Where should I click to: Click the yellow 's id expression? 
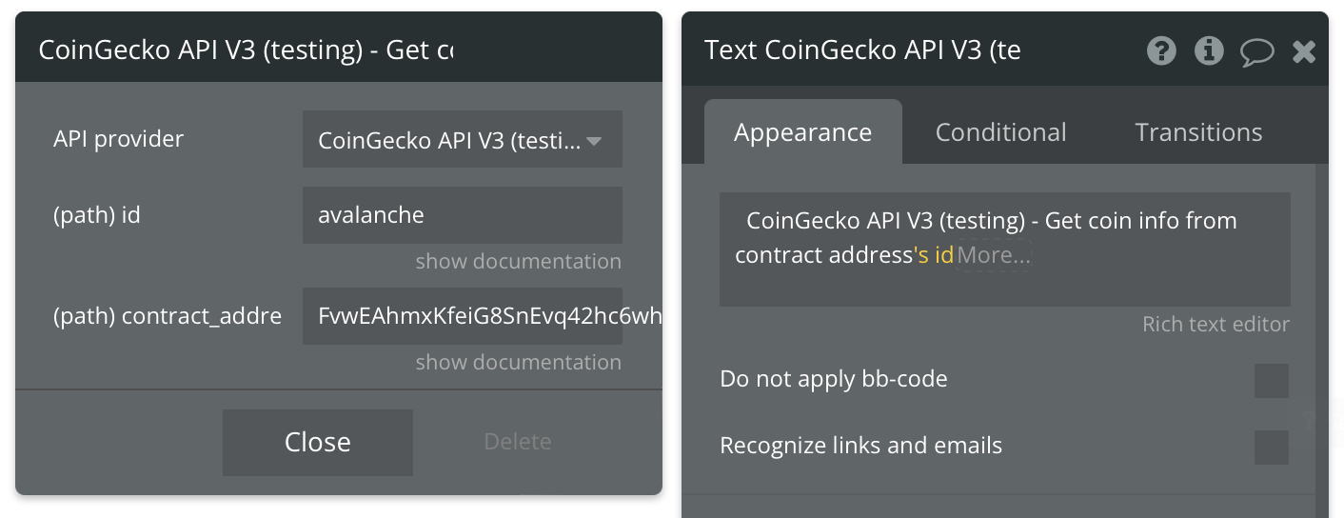[x=934, y=255]
